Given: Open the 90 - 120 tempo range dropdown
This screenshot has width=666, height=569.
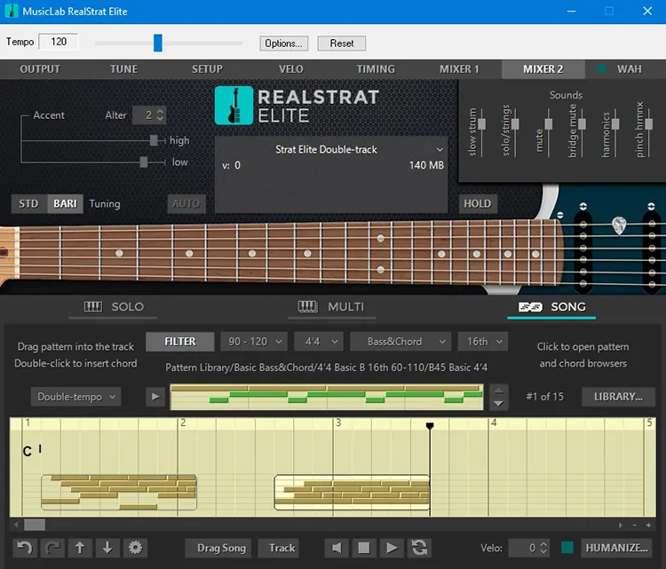Looking at the screenshot, I should (x=254, y=342).
